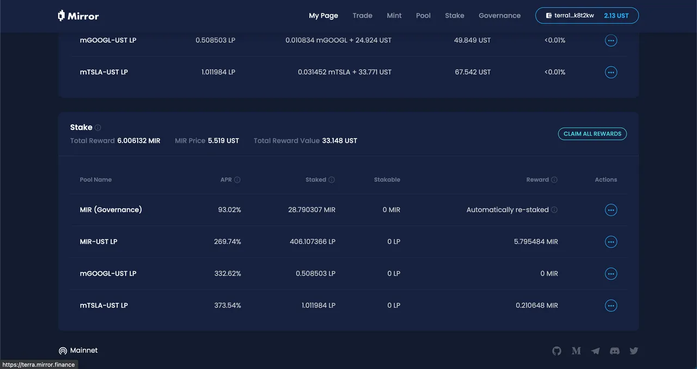
Task: Click 5.795484 MIR reward value
Action: pyautogui.click(x=536, y=242)
